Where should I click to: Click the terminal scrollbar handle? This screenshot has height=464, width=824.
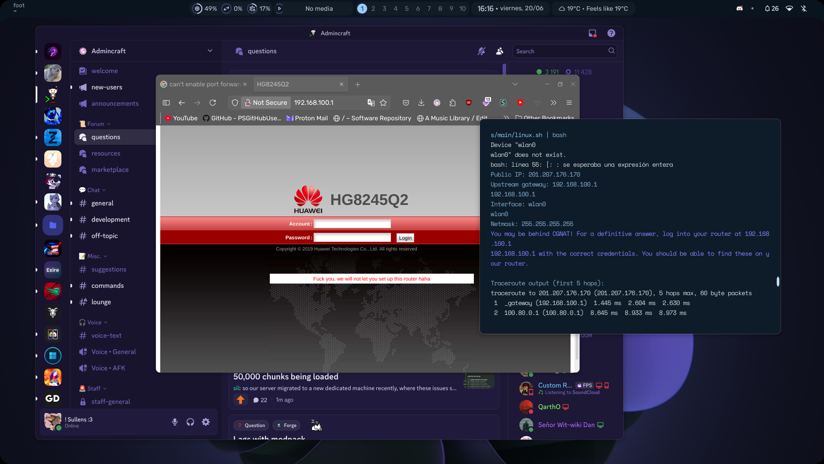(x=778, y=282)
